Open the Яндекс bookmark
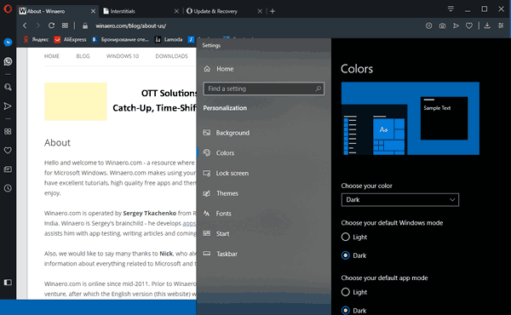 point(36,39)
